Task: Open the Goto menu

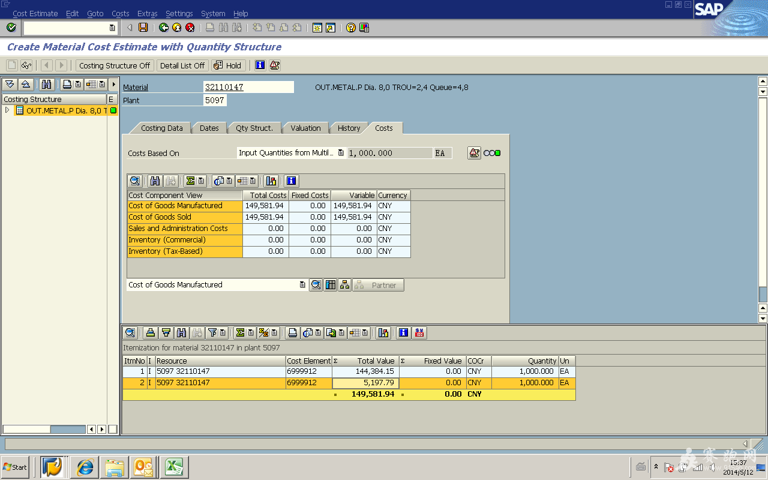Action: (x=95, y=13)
